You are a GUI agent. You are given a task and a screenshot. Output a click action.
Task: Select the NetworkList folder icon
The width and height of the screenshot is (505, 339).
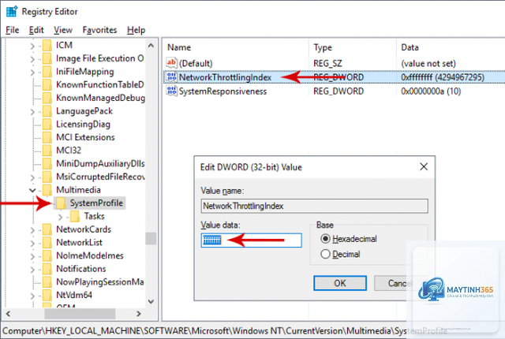pos(47,243)
